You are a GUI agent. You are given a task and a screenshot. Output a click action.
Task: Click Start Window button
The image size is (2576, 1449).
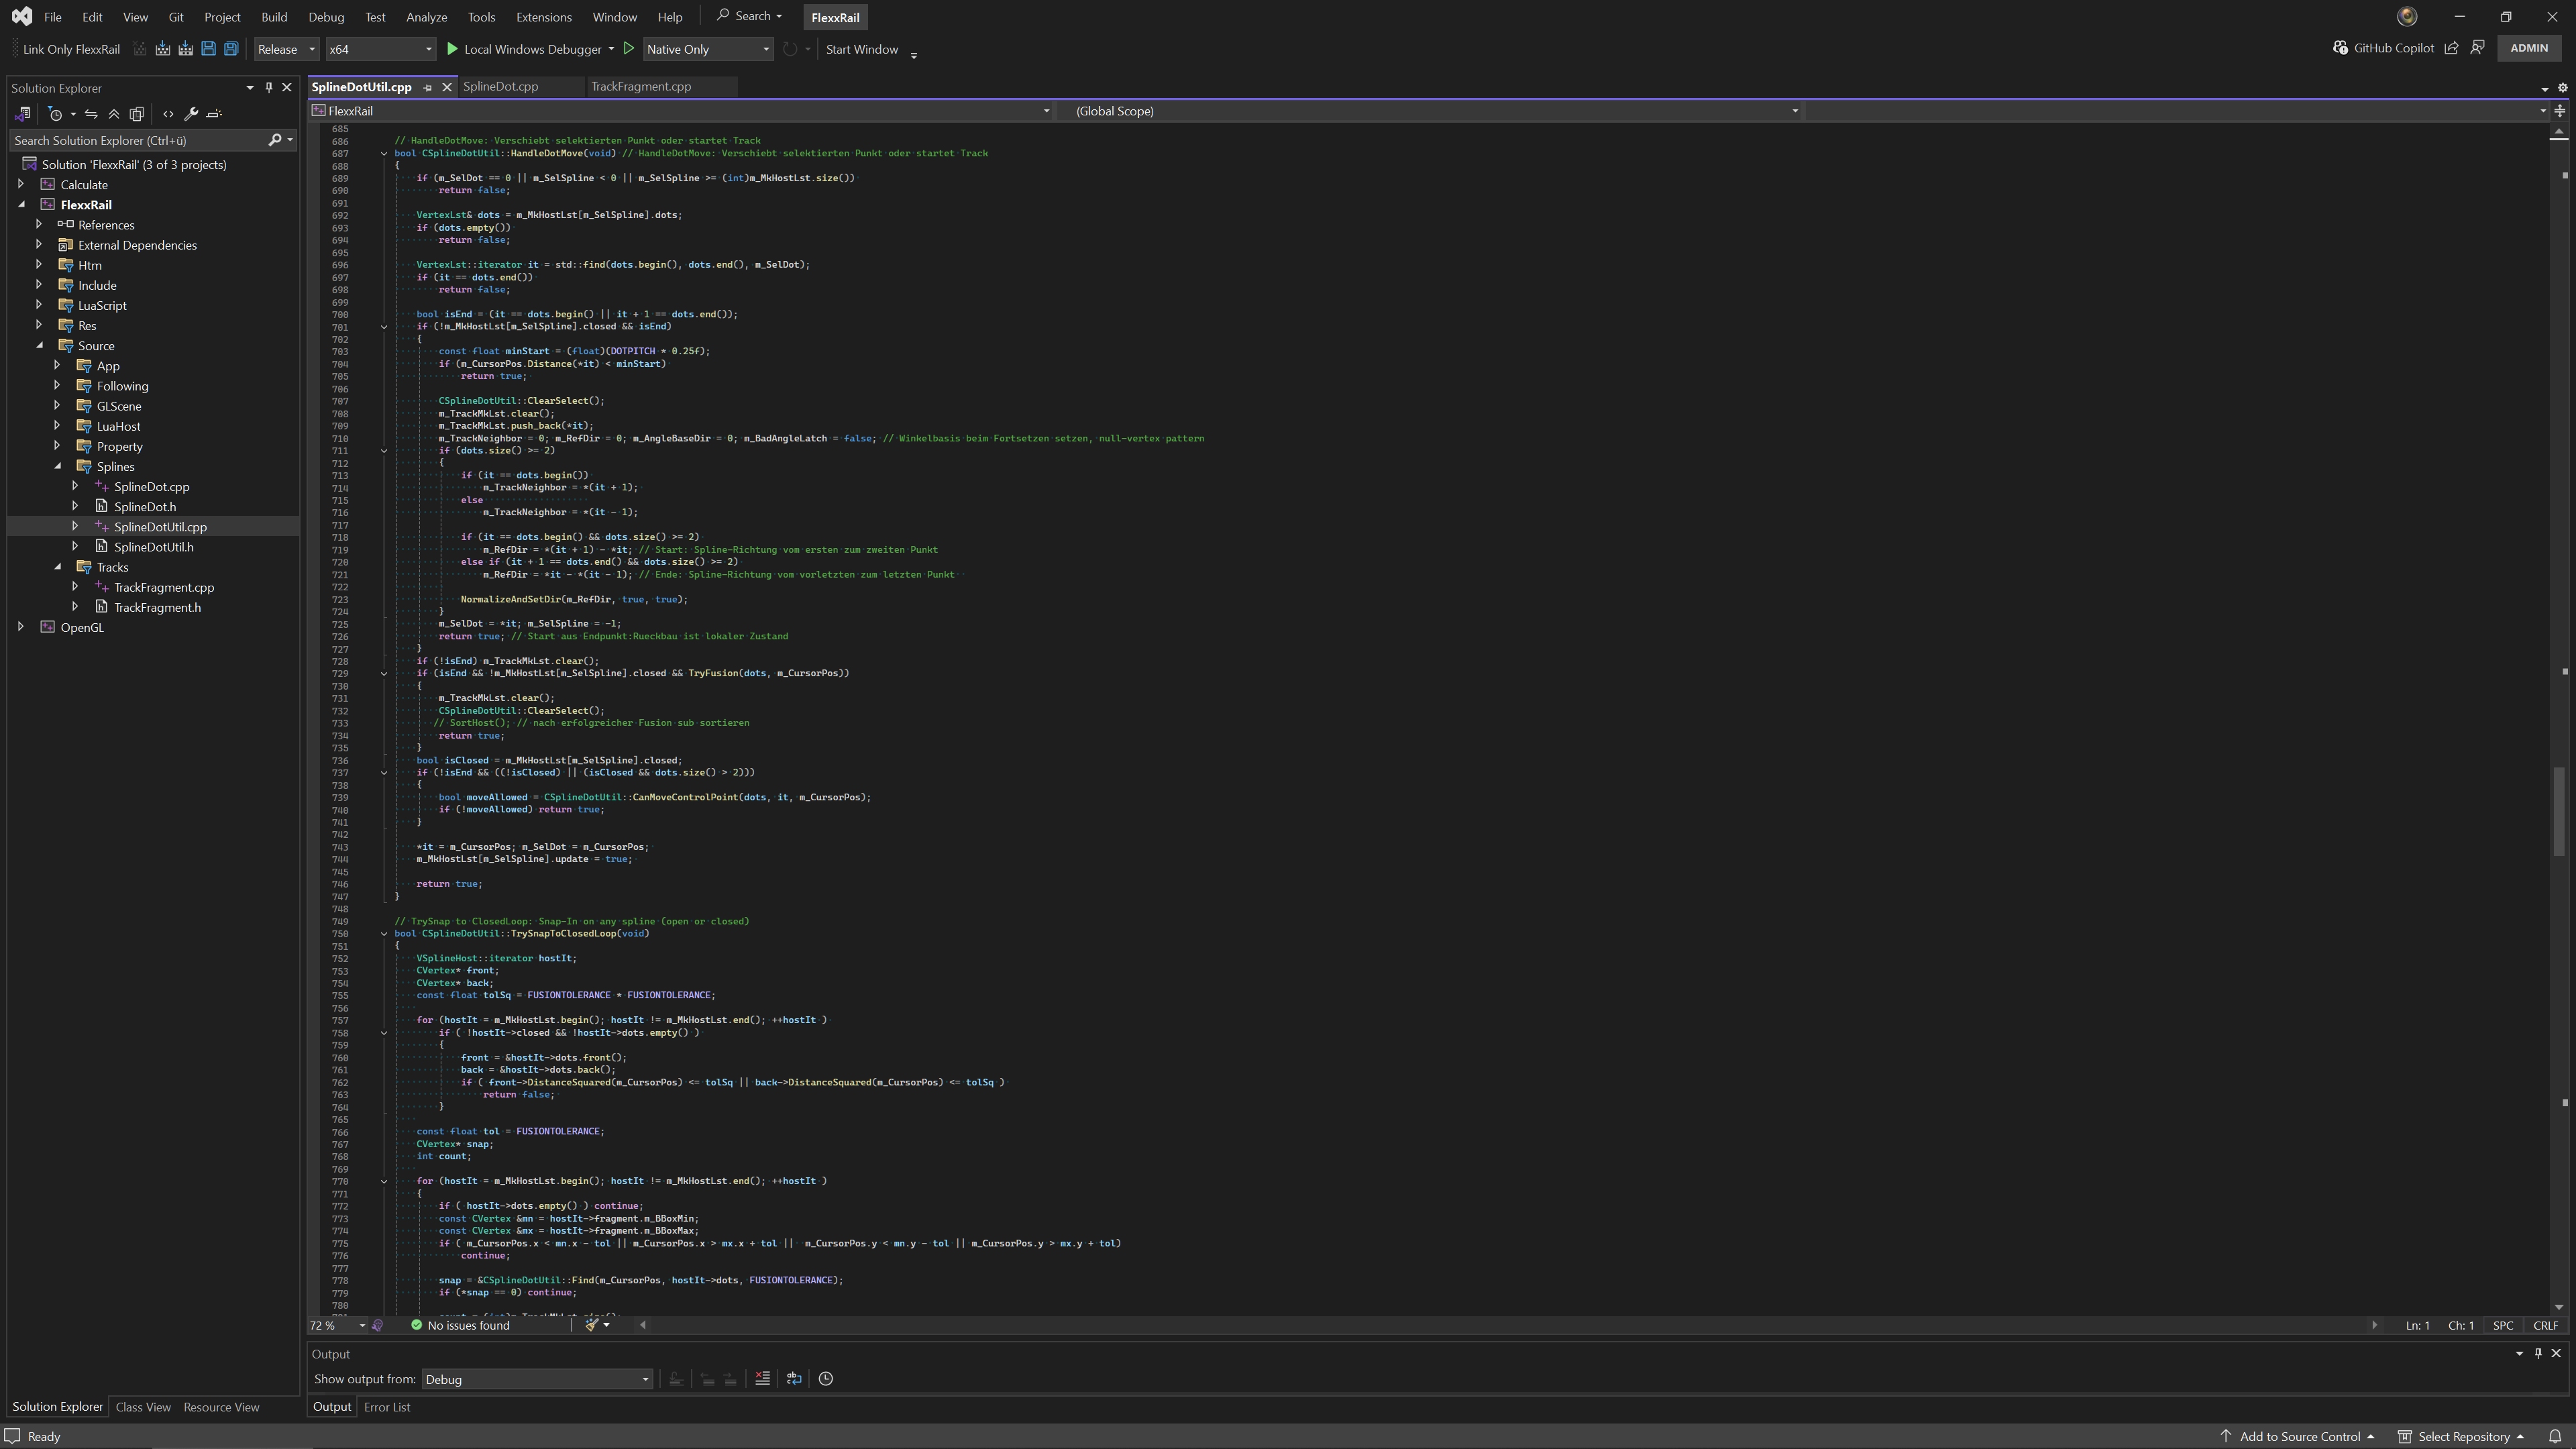coord(861,49)
